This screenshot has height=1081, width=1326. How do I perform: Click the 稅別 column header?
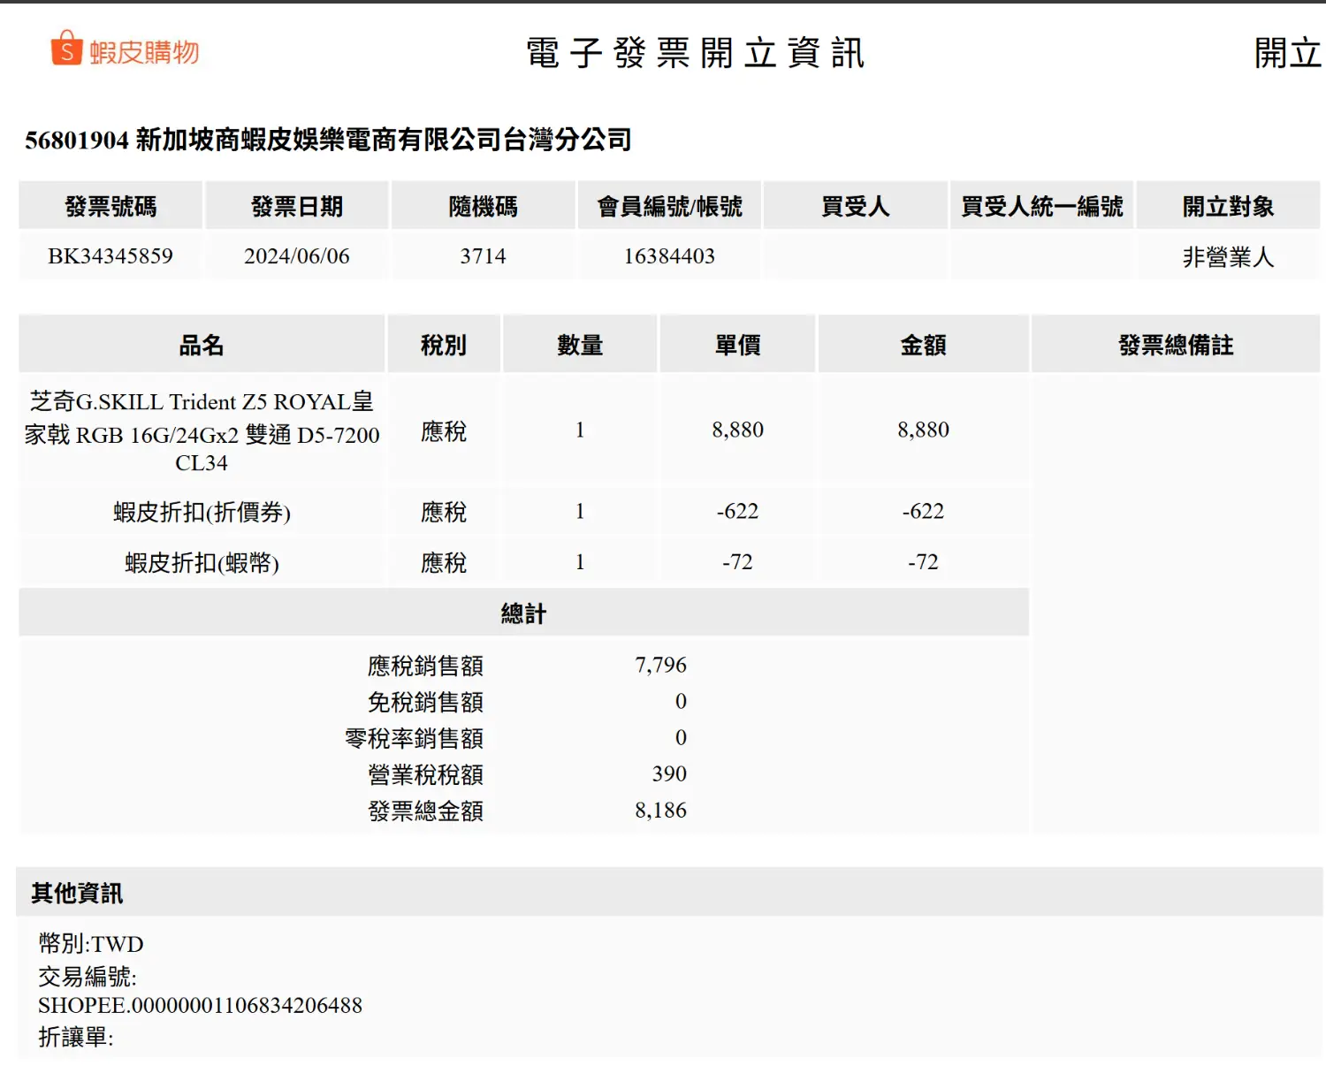(444, 345)
